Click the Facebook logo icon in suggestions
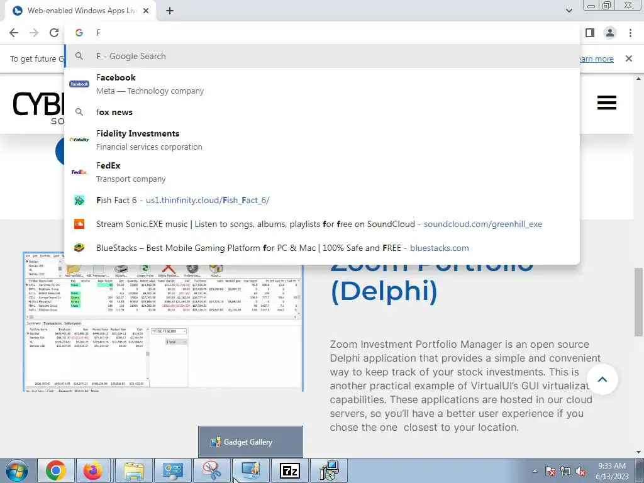Viewport: 644px width, 483px height. pos(79,84)
